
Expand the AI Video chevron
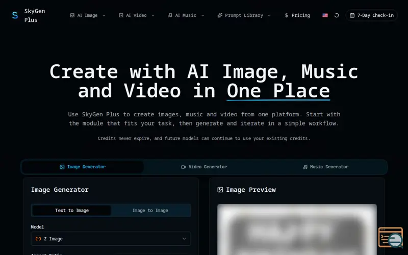tap(152, 16)
